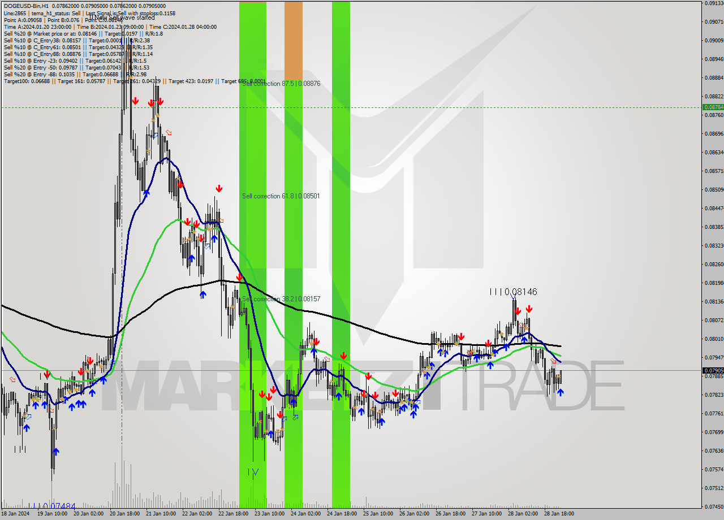Screen dimensions: 724x520
Task: Click the 0.07450 price axis label
Action: coord(713,506)
